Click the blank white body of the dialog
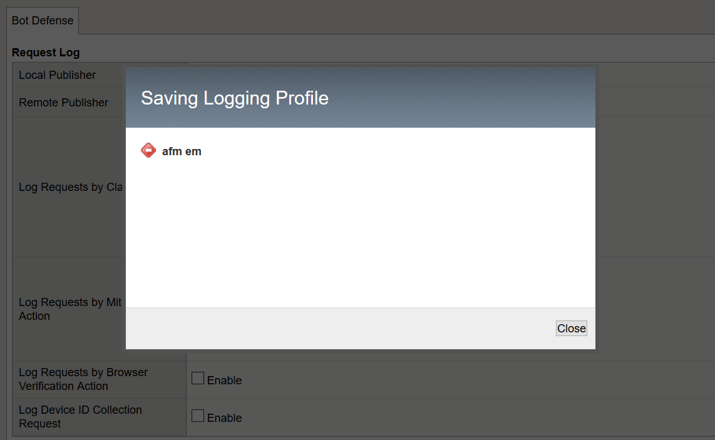 tap(360, 232)
